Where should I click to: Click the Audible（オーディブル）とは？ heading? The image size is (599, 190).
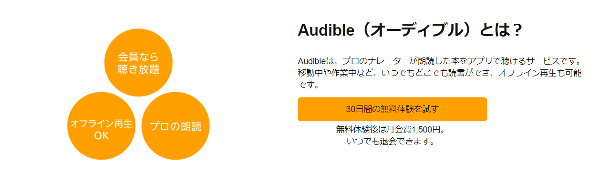410,30
